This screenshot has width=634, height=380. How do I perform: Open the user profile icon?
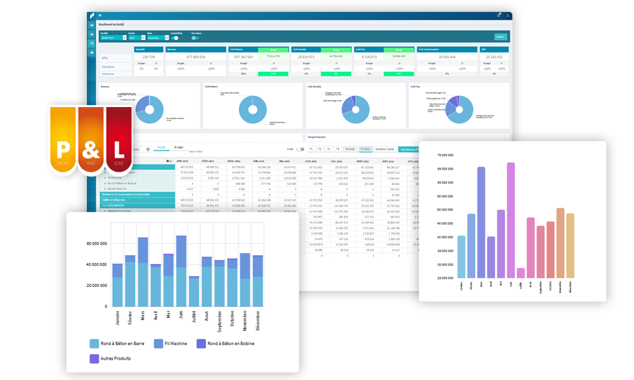pos(507,15)
